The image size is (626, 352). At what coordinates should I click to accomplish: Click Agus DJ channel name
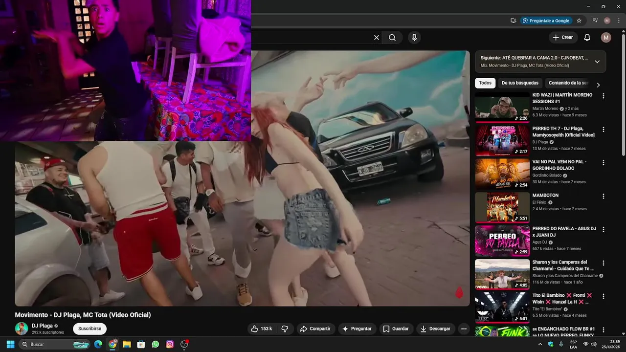540,242
